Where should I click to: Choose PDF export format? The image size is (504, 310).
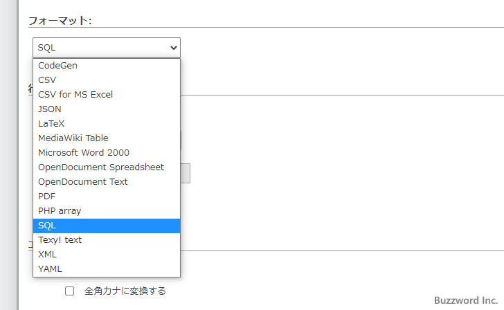107,197
